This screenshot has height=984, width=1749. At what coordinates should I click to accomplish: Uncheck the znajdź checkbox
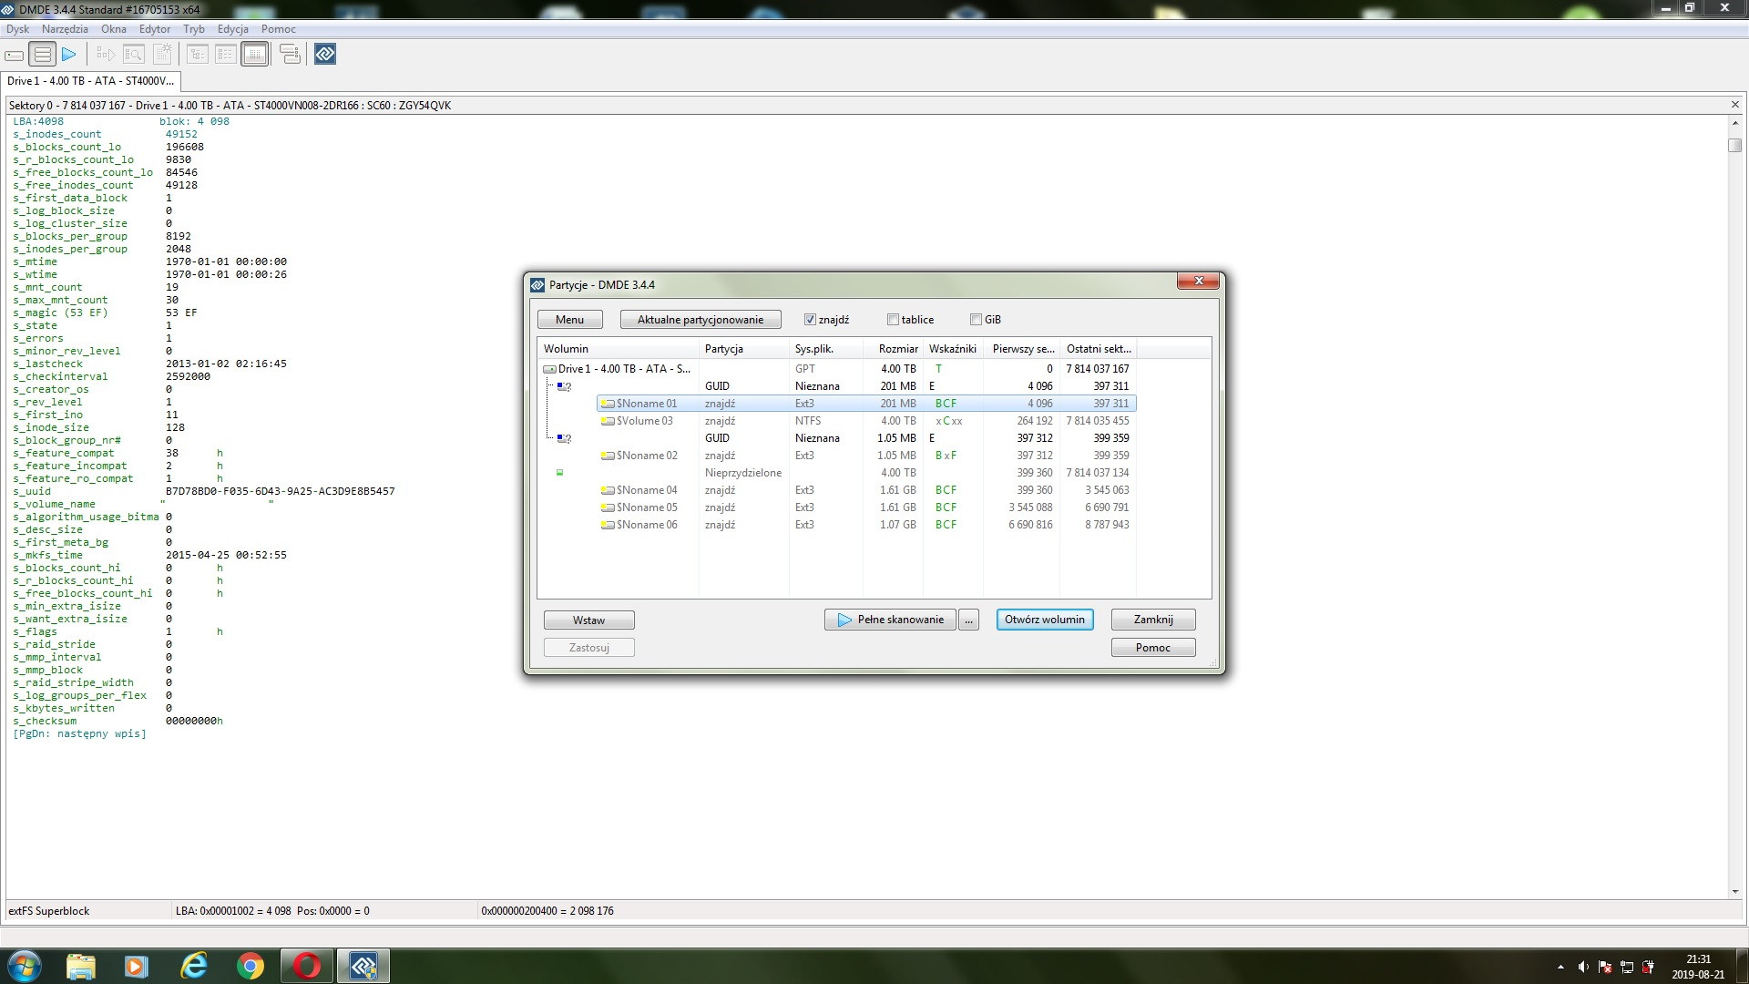[x=810, y=320]
